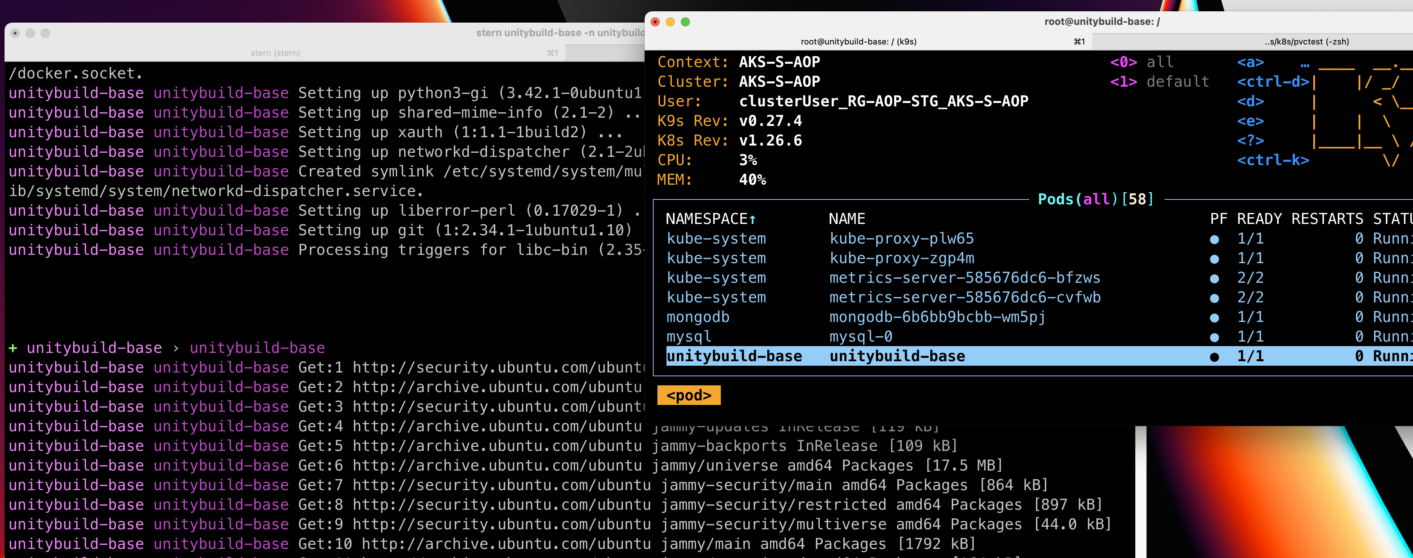Click the '+ unitybuild-base › unitybuild-base' stern line
Screen dimensions: 1413x558
[166, 348]
